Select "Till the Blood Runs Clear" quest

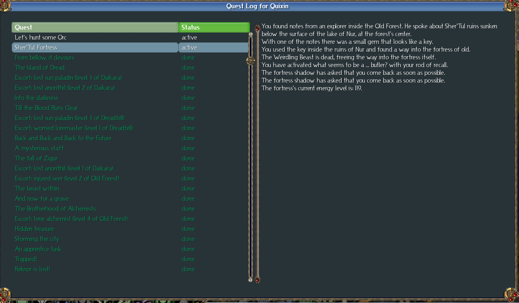pos(95,108)
